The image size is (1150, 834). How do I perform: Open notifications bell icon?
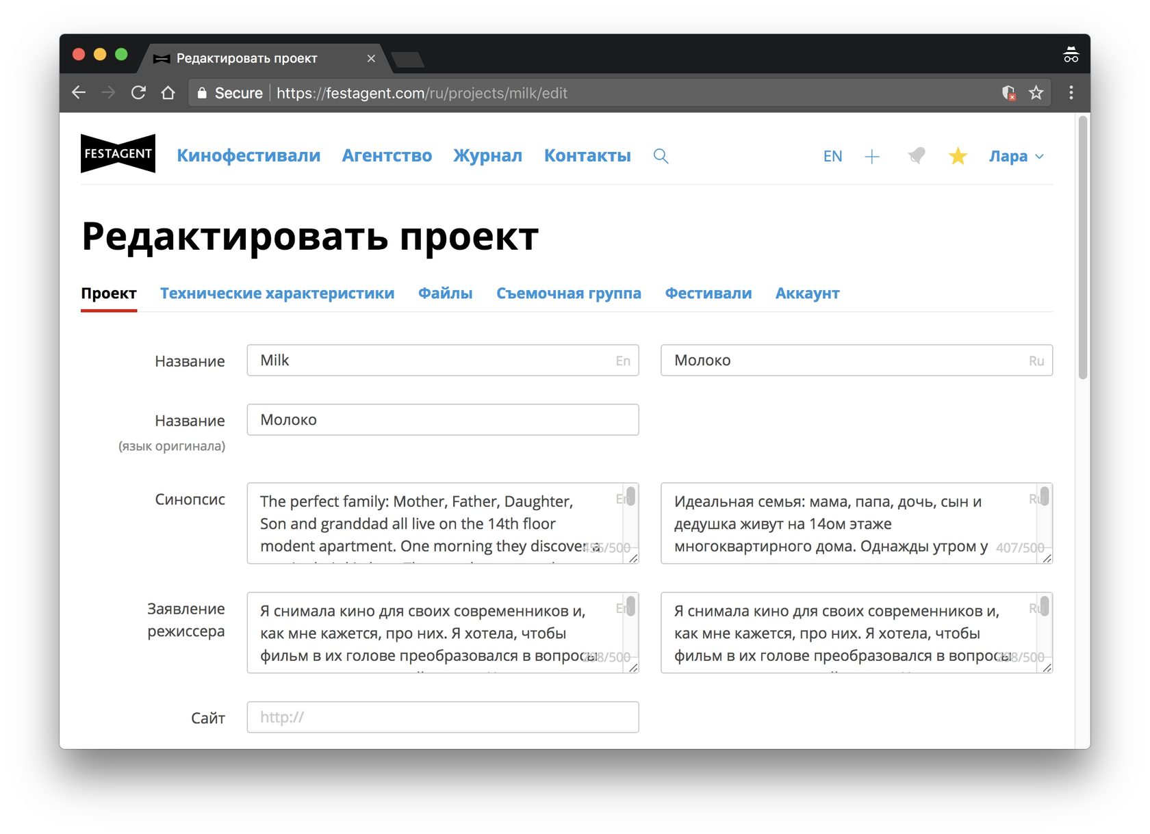click(x=917, y=156)
